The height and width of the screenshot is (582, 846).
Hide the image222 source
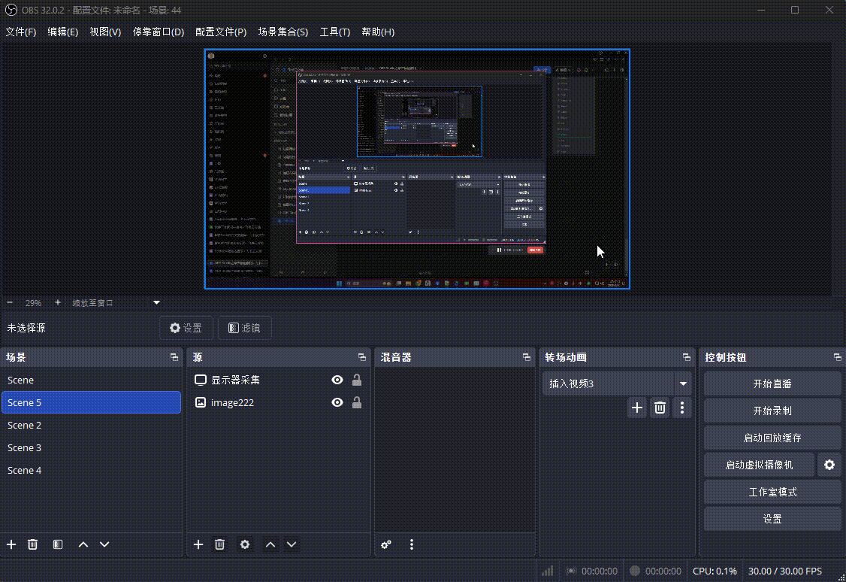click(337, 402)
